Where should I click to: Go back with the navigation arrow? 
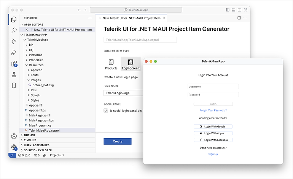pyautogui.click(x=79, y=10)
